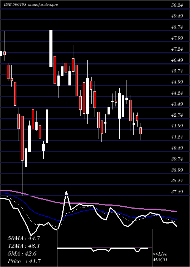The image size is (190, 267).
Task: Select the 39.74 price axis label
Action: click(x=177, y=159)
